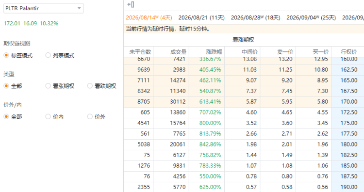This screenshot has width=364, height=192.
Task: Click the 看涨期权 table section header
Action: coord(244,40)
